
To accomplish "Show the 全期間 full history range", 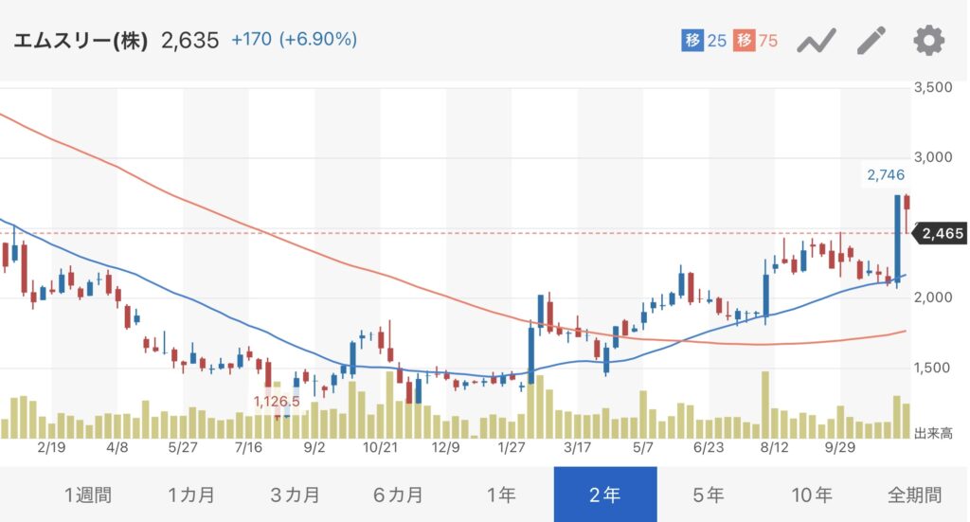I will tap(914, 495).
